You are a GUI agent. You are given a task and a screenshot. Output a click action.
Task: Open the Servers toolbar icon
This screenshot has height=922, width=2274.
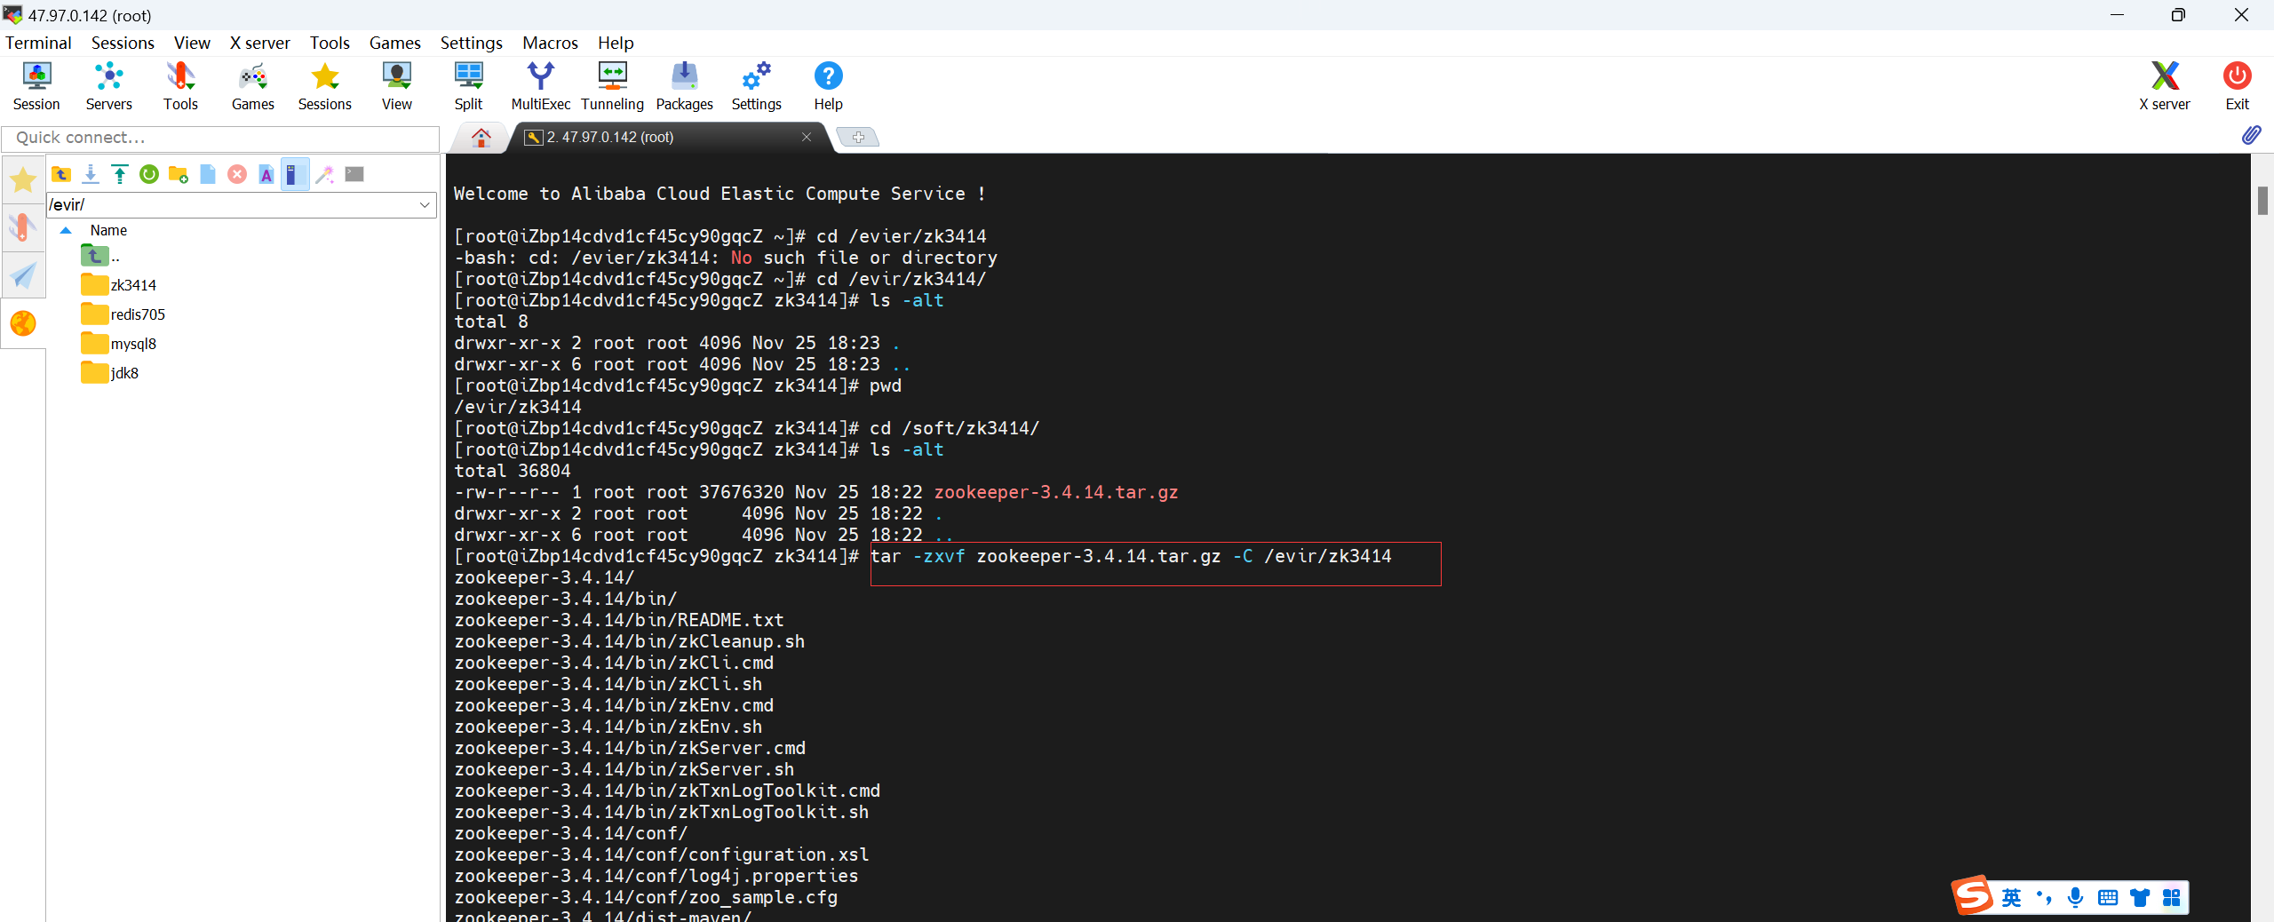pos(108,86)
